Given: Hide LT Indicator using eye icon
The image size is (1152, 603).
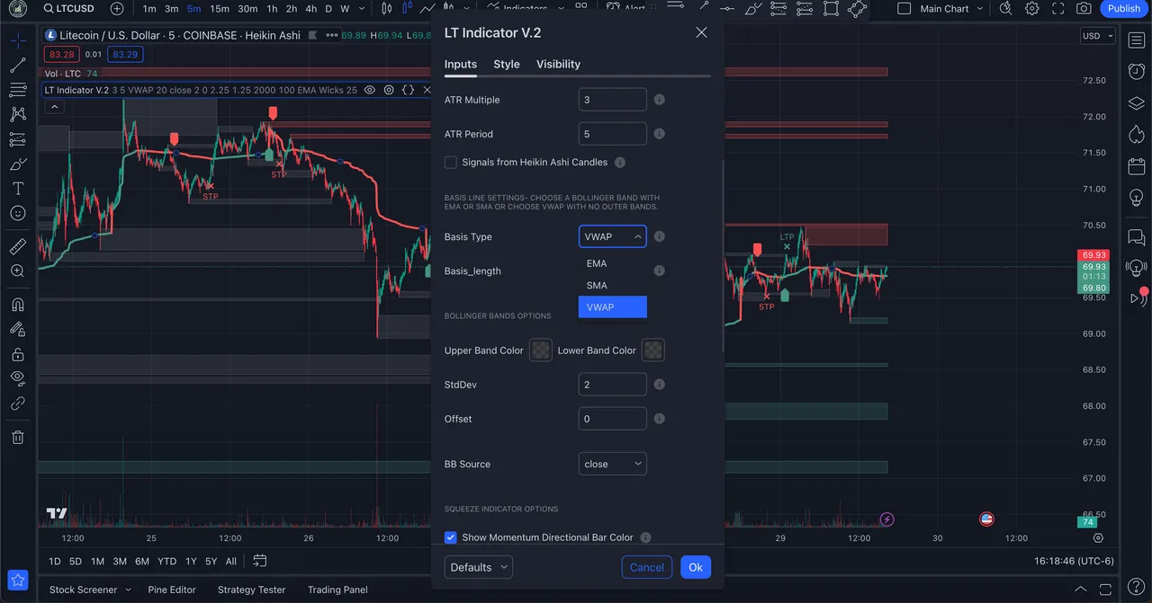Looking at the screenshot, I should point(370,90).
